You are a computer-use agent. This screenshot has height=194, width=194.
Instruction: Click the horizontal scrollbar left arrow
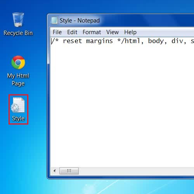click(x=55, y=171)
